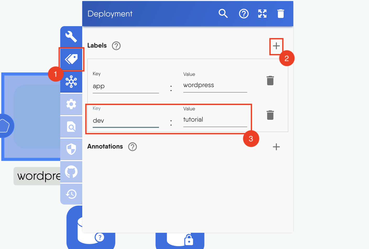Viewport: 369px width, 249px height.
Task: Click the search icon in Deployment header
Action: coord(223,13)
